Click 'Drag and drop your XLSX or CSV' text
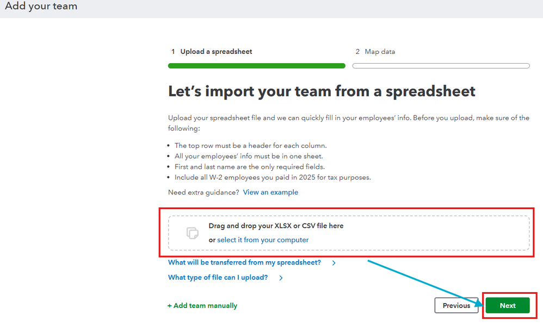 (x=276, y=226)
